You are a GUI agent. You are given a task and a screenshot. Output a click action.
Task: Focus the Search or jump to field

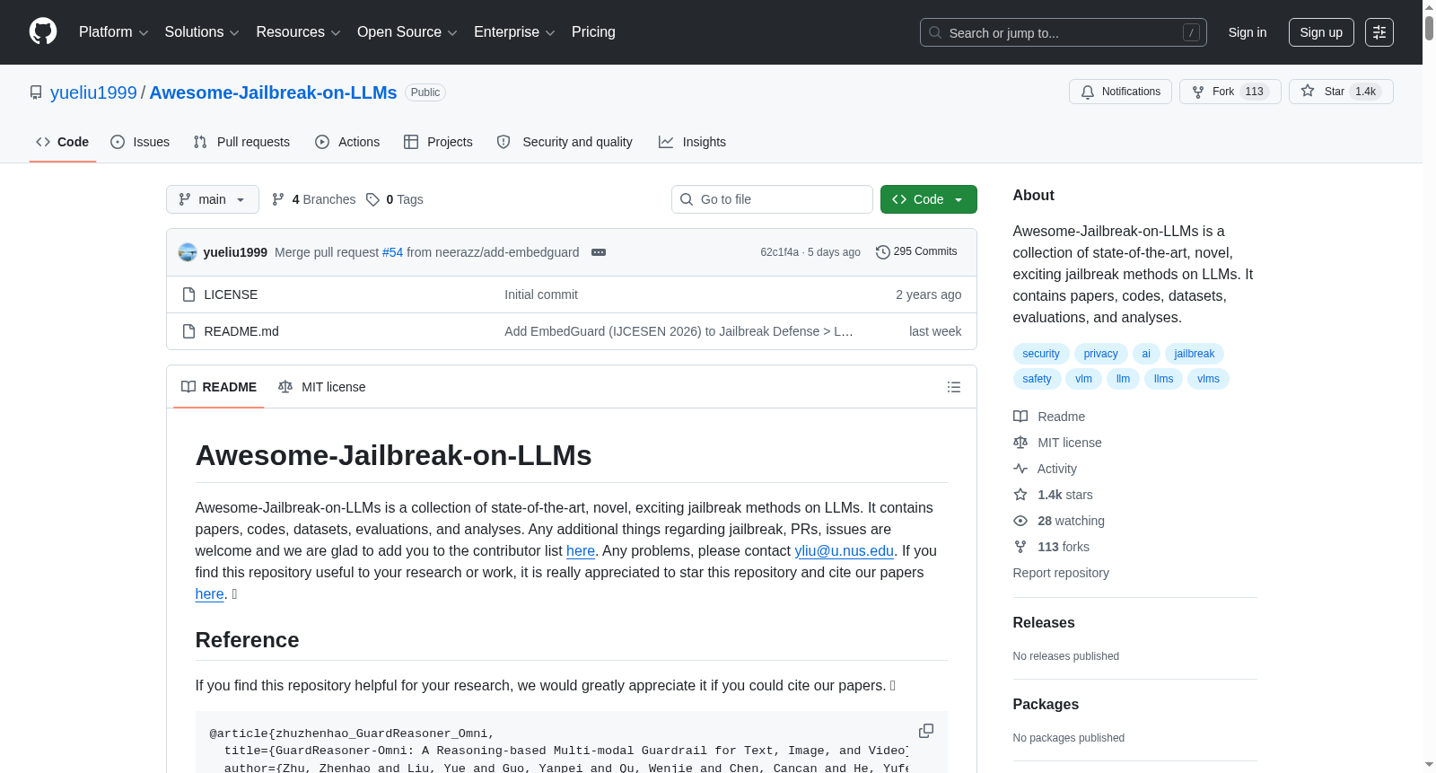(x=1064, y=32)
